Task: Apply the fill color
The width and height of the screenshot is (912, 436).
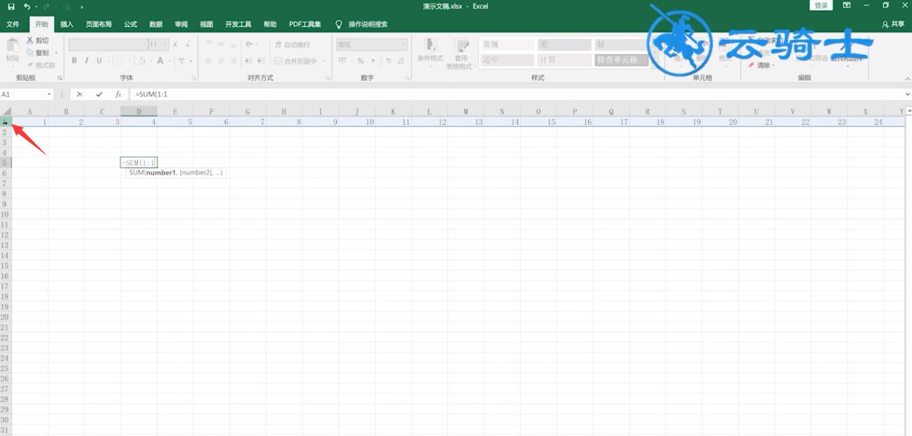Action: coord(141,61)
